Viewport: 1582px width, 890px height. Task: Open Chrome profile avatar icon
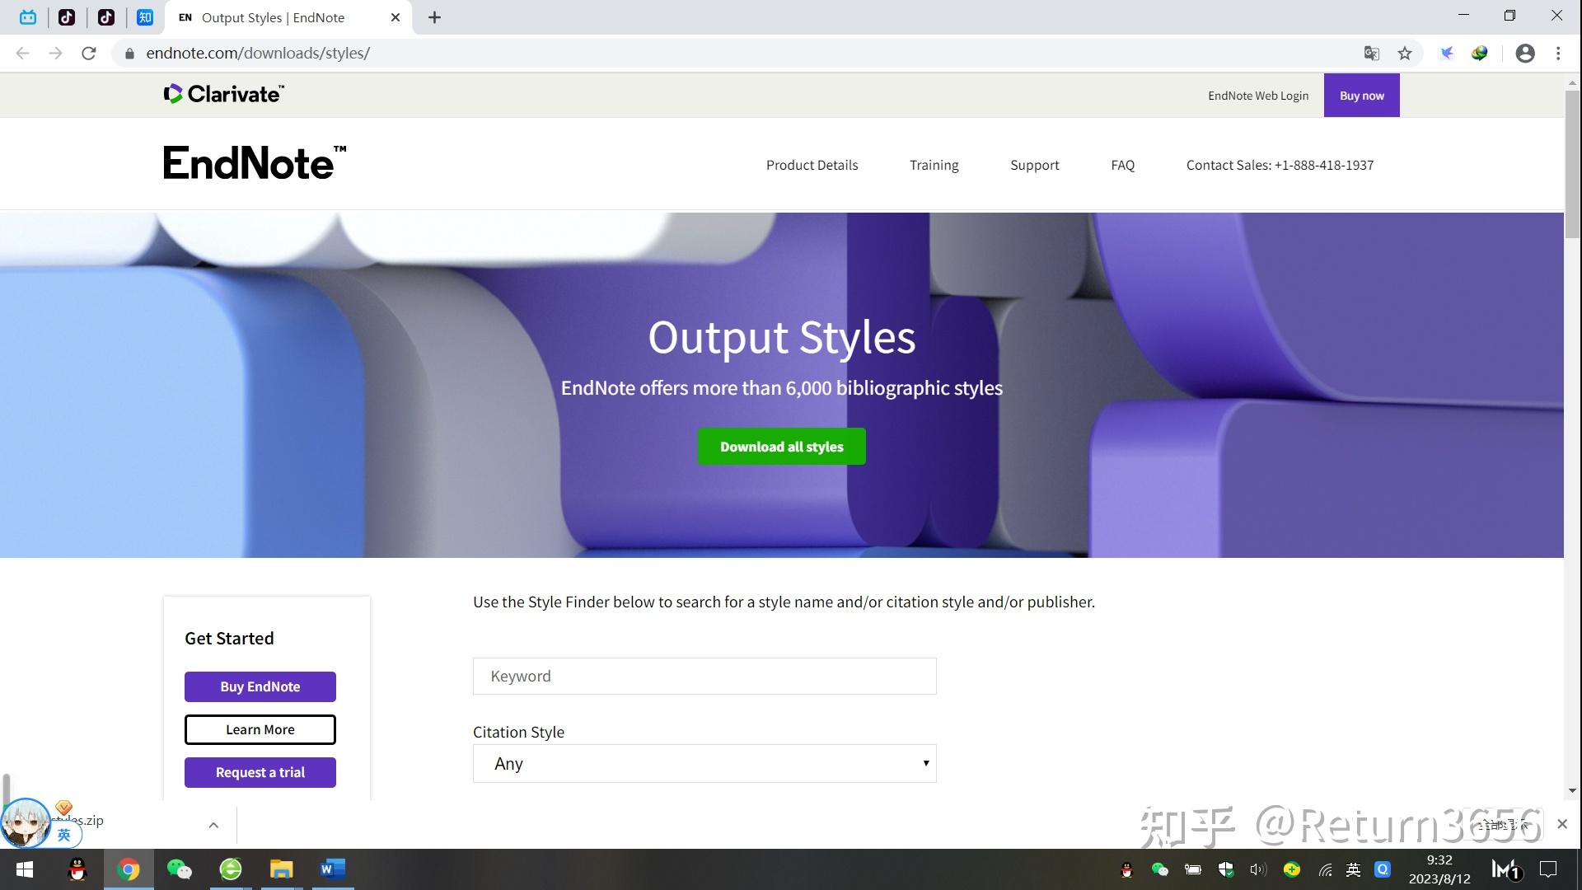pyautogui.click(x=1525, y=54)
